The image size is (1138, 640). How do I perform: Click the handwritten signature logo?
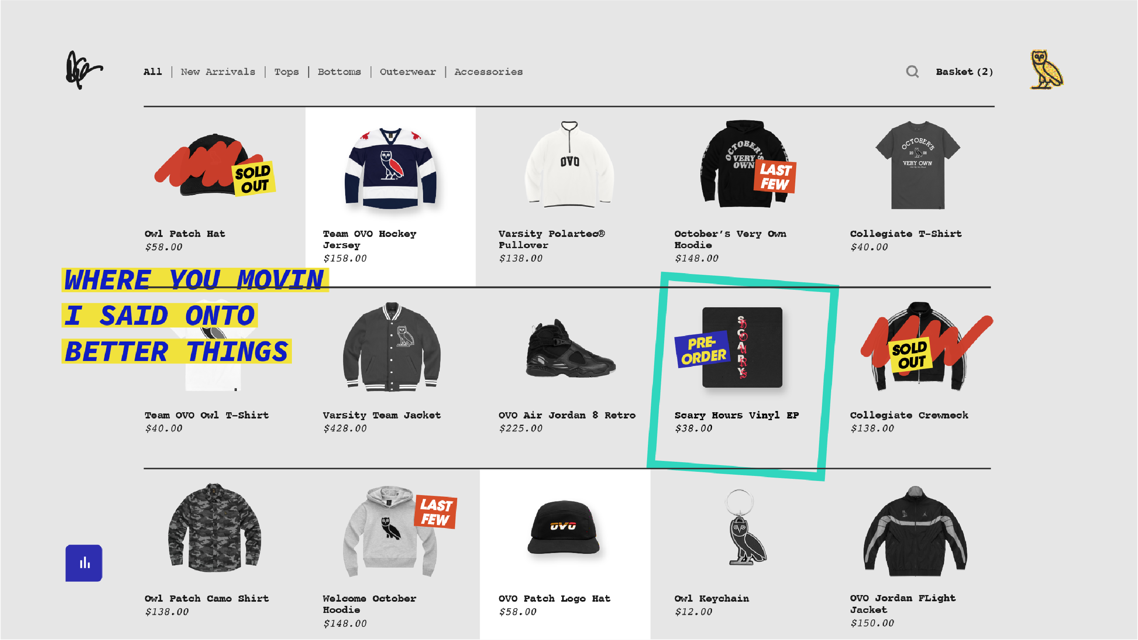[x=84, y=70]
